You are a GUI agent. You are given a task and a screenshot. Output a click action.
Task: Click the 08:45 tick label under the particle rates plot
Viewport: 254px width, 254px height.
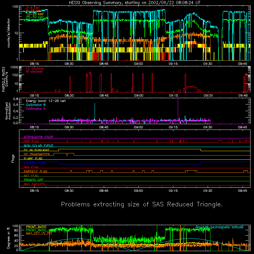click(x=104, y=96)
